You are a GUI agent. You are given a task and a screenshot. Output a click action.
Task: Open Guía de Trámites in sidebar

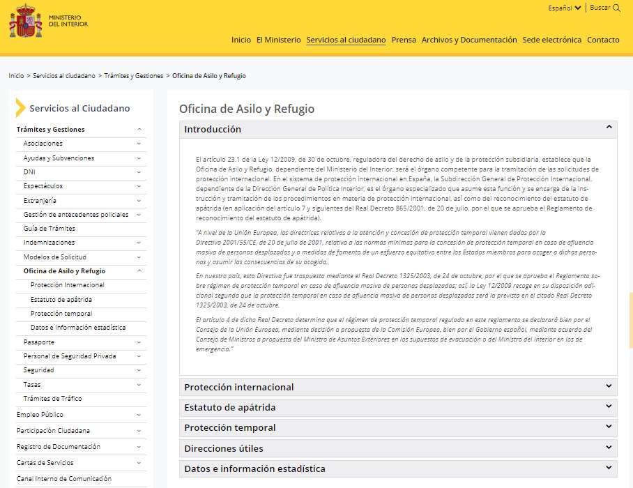click(x=49, y=229)
